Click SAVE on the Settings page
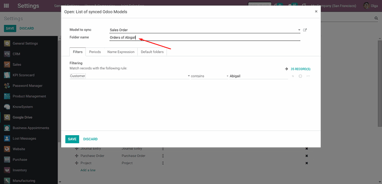This screenshot has width=382, height=184. point(10,28)
